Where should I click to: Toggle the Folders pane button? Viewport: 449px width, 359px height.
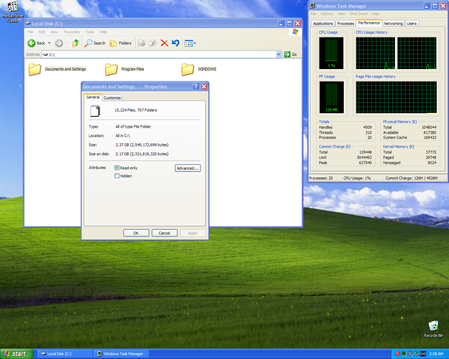(121, 43)
